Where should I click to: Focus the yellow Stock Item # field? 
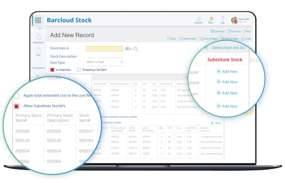pyautogui.click(x=104, y=49)
